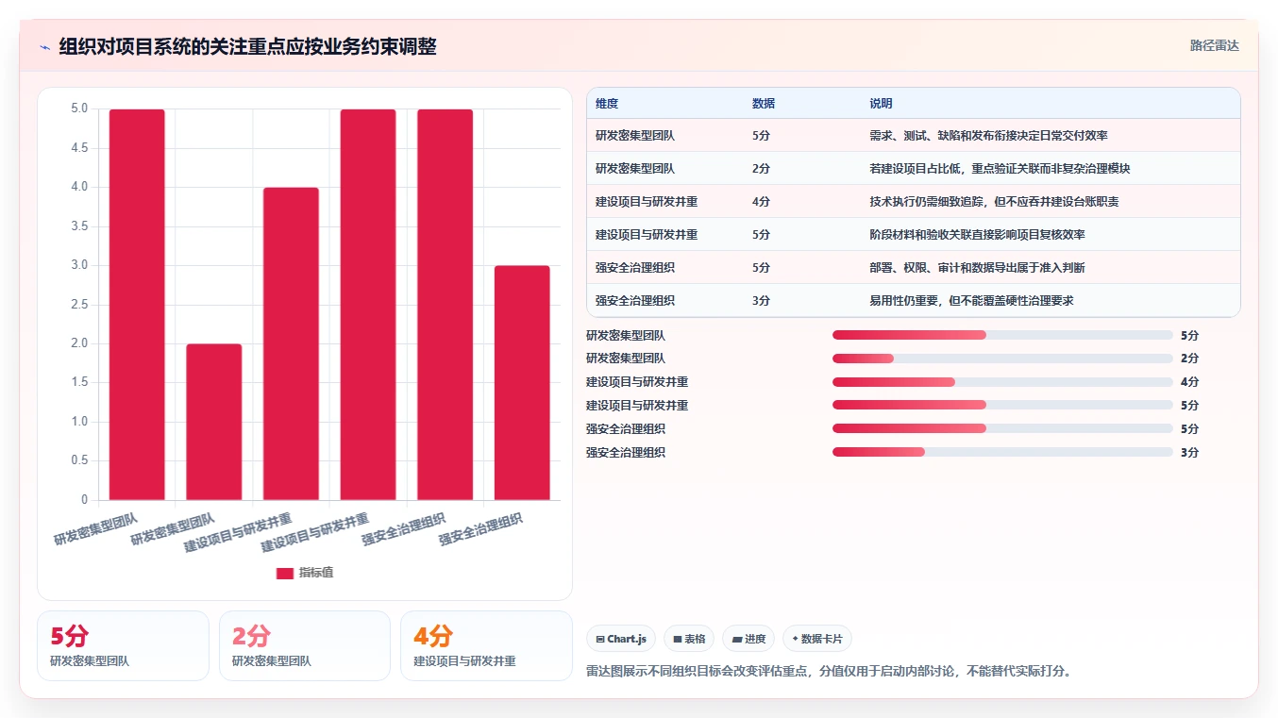Click the lightning icon beside the page title
This screenshot has width=1278, height=718.
(x=45, y=47)
